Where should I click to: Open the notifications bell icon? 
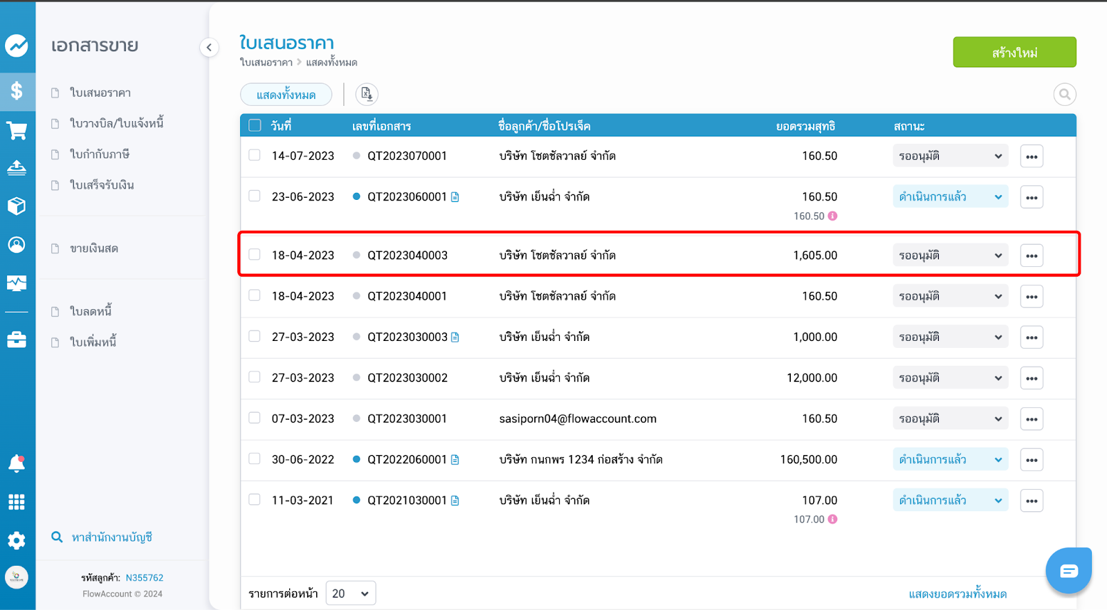17,463
